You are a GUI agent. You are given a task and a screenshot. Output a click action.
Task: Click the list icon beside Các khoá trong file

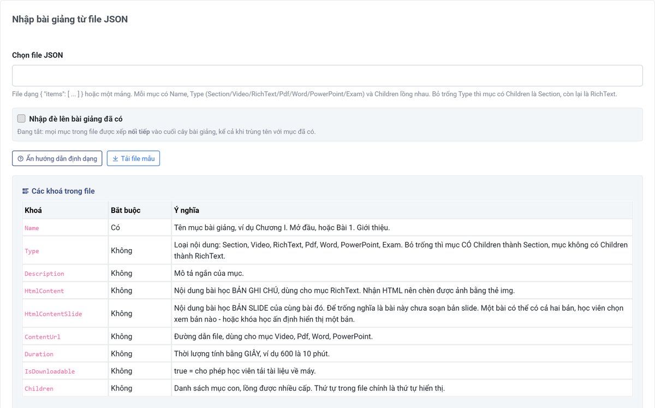[x=25, y=191]
